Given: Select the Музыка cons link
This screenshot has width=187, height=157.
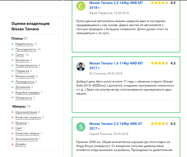Looking at the screenshot, I should [21, 123].
